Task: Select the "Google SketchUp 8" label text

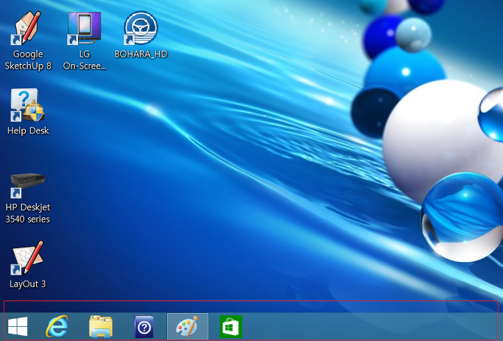Action: pos(28,60)
